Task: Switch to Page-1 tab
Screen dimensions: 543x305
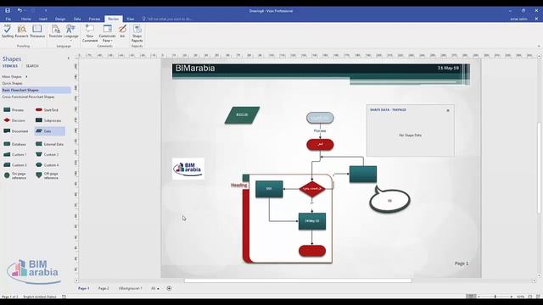Action: coord(83,288)
